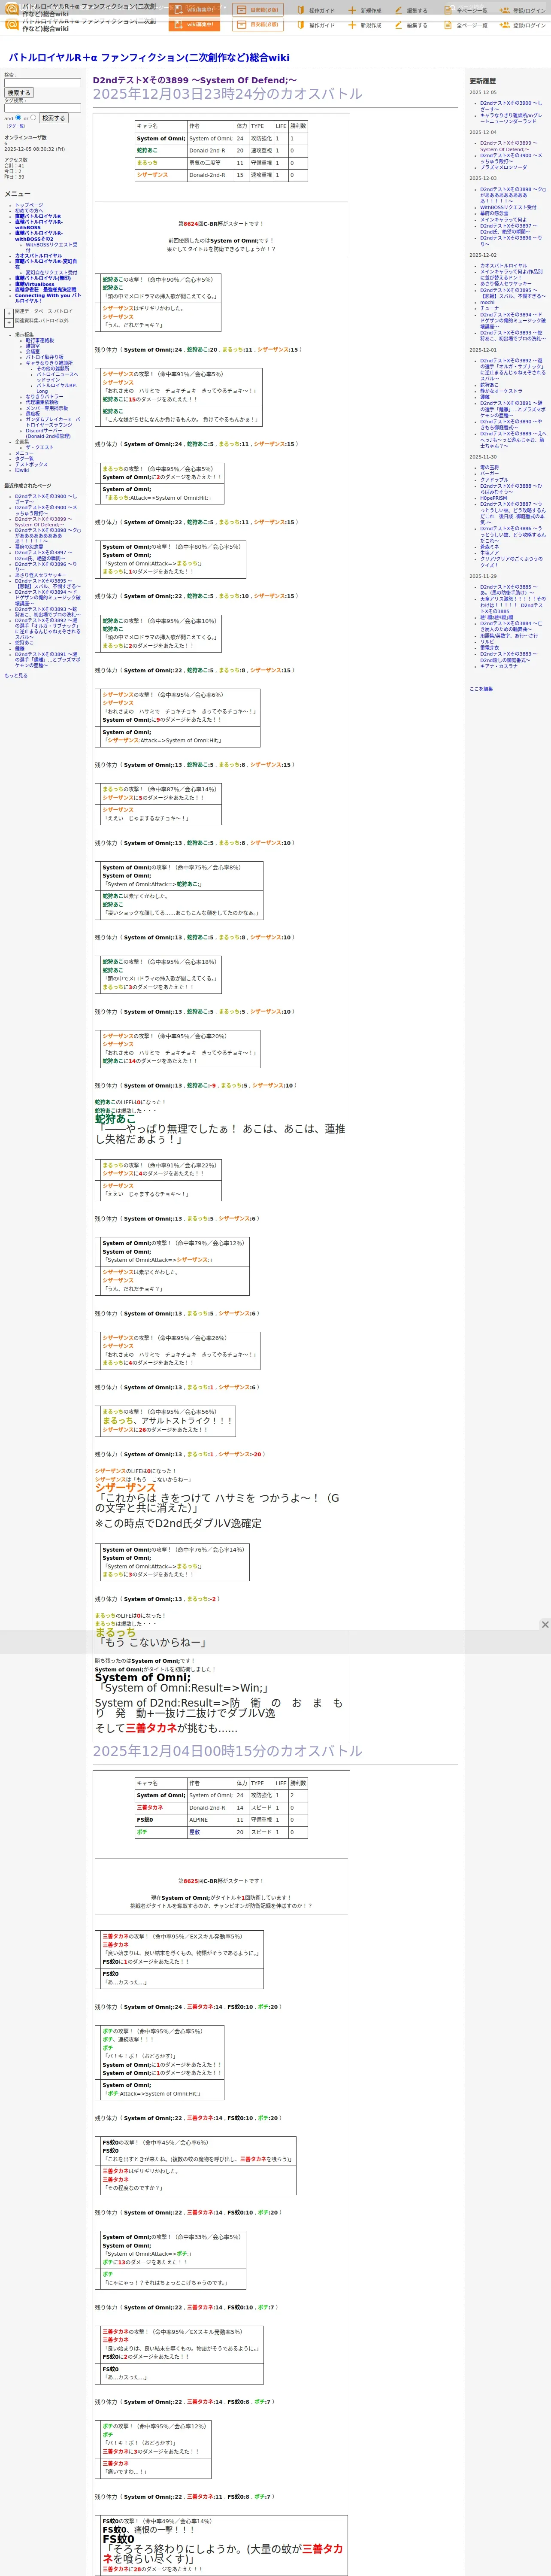Open バトロイニュースヘッドライン link
This screenshot has width=551, height=2576.
(x=57, y=377)
